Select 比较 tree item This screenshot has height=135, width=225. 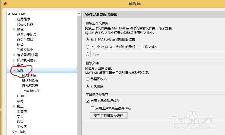(x=20, y=45)
